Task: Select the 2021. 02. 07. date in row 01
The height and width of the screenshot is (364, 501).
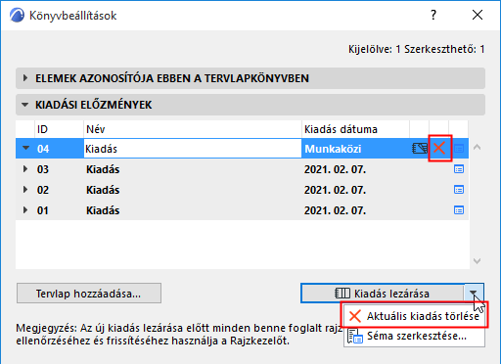Action: pyautogui.click(x=335, y=210)
